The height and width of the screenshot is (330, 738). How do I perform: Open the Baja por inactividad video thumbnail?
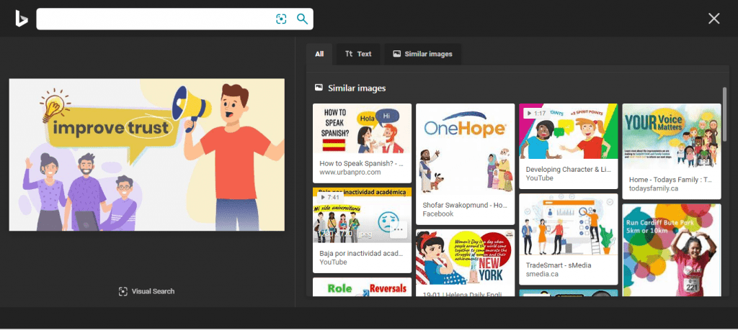(x=362, y=215)
